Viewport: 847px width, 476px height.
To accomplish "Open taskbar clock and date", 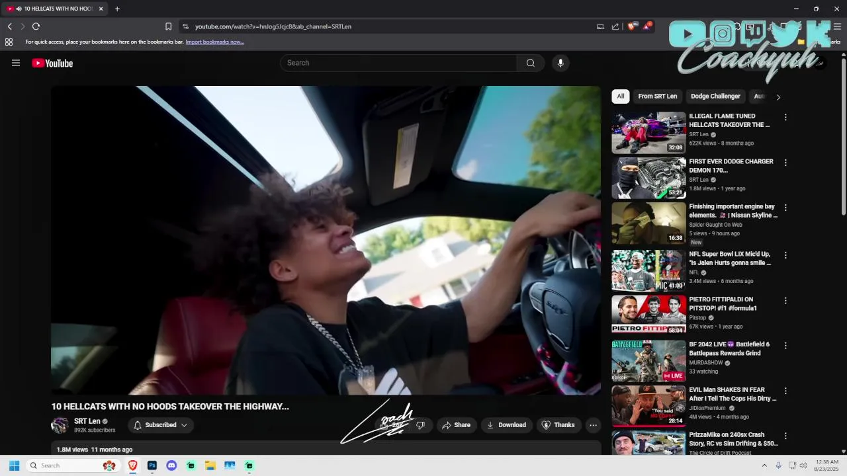I will [827, 465].
